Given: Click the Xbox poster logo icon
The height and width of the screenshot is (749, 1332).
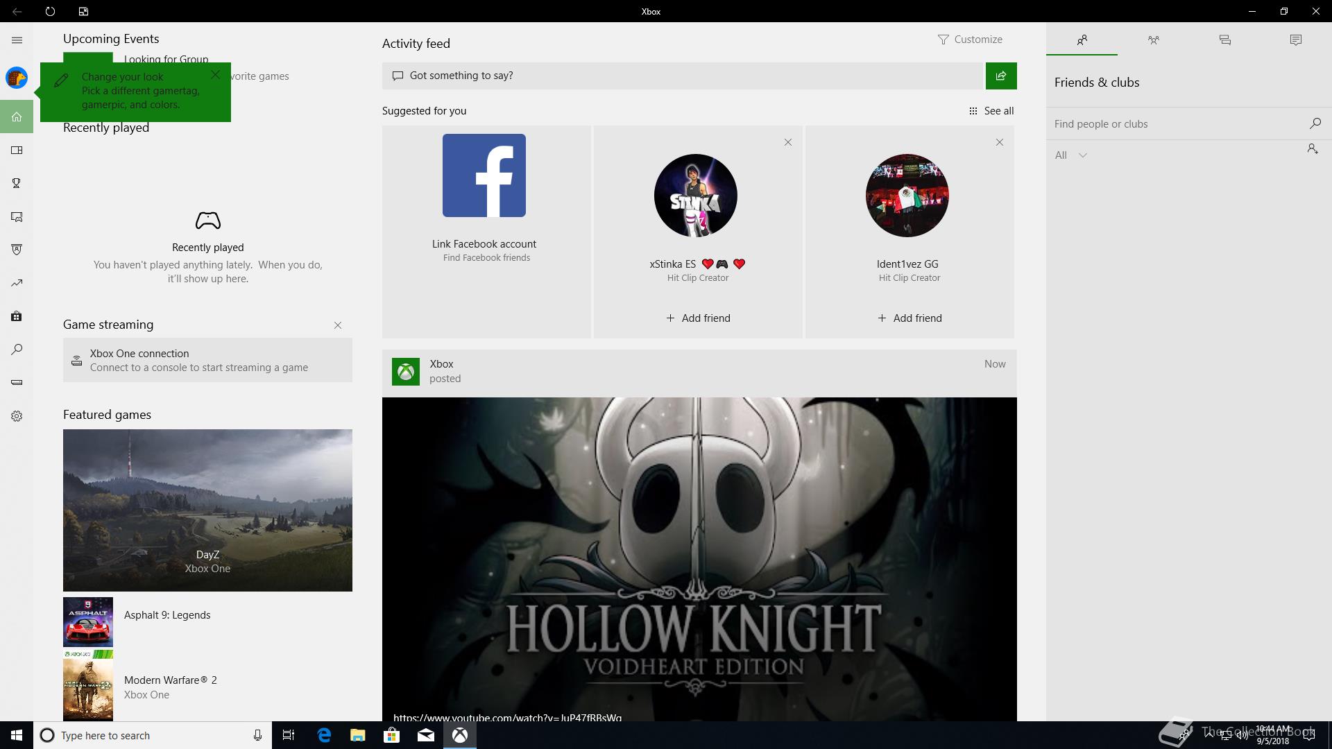Looking at the screenshot, I should click(406, 372).
